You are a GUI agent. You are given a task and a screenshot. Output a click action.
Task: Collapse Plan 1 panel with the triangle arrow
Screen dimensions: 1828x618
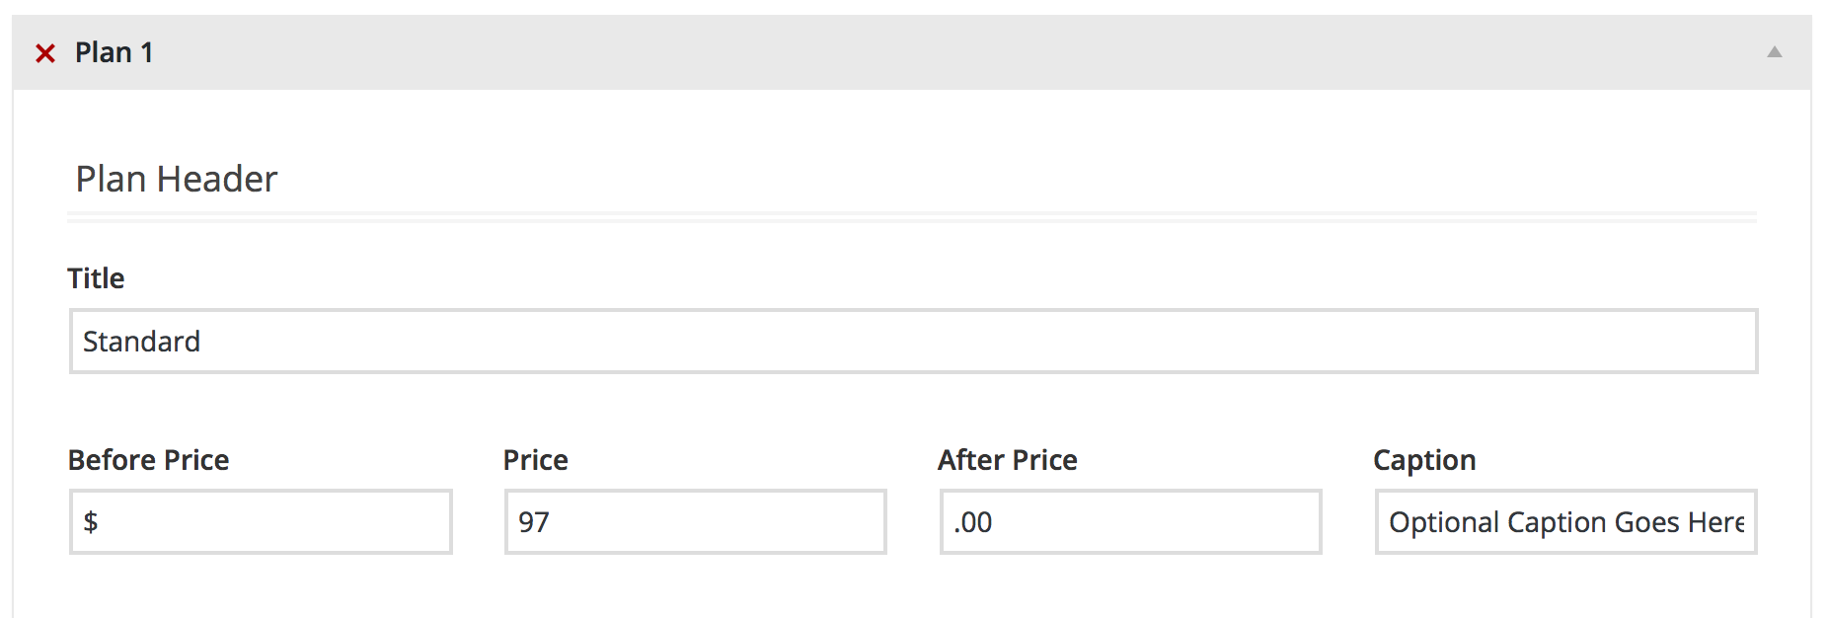[1774, 52]
